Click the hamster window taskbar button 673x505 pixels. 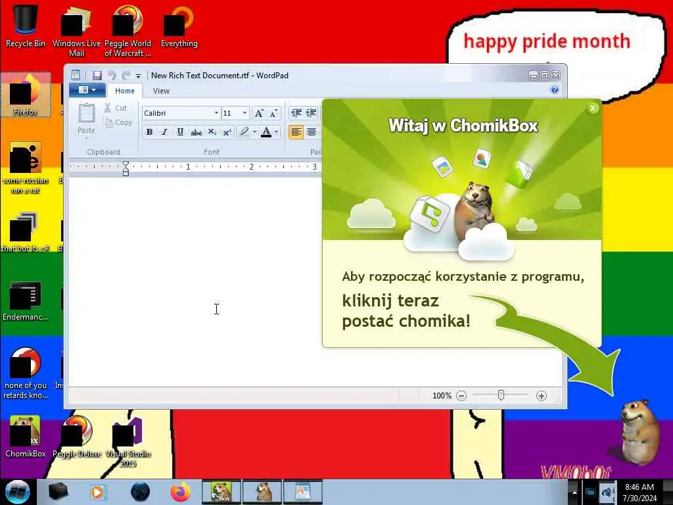(x=262, y=492)
